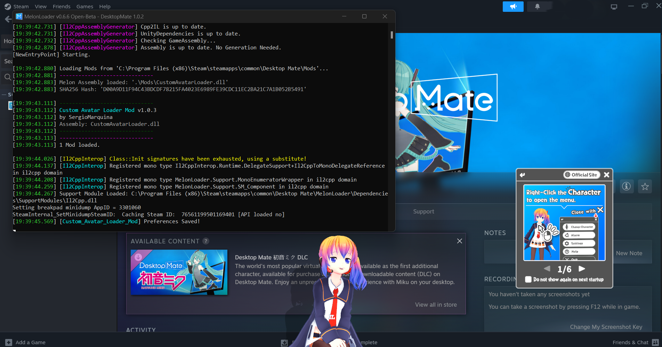Screen dimensions: 662x347
Task: Enter Big Picture mode via the monitor icon
Action: 613,6
